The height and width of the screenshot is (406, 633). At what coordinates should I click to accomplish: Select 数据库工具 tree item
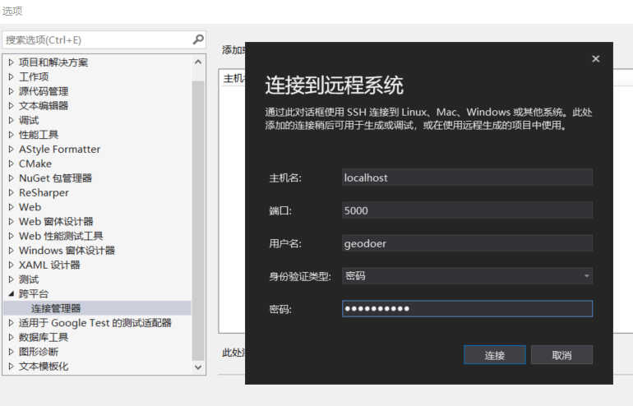[x=44, y=338]
